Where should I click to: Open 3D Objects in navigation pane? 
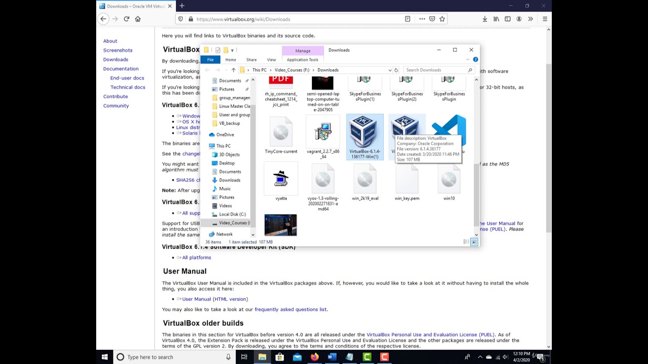[x=229, y=155]
